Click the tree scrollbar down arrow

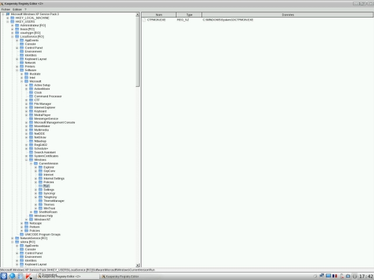click(x=138, y=265)
